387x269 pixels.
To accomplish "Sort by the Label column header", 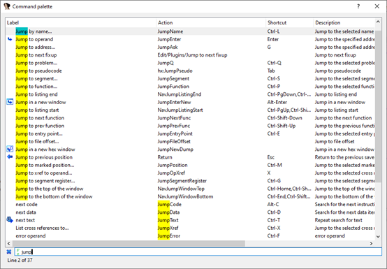I will pos(81,22).
